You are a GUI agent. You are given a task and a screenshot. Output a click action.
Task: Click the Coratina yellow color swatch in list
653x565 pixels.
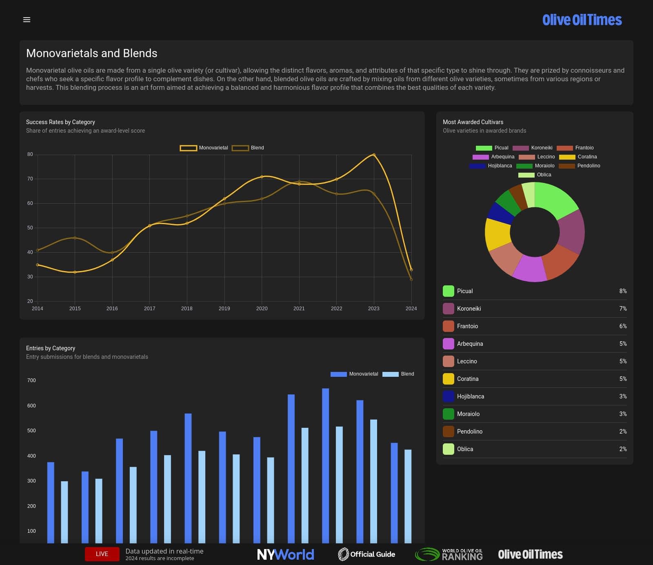tap(449, 379)
